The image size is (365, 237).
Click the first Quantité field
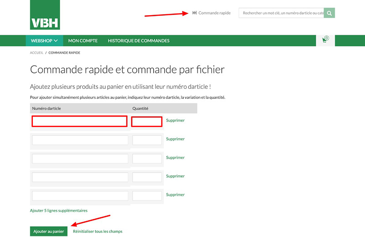coord(146,121)
